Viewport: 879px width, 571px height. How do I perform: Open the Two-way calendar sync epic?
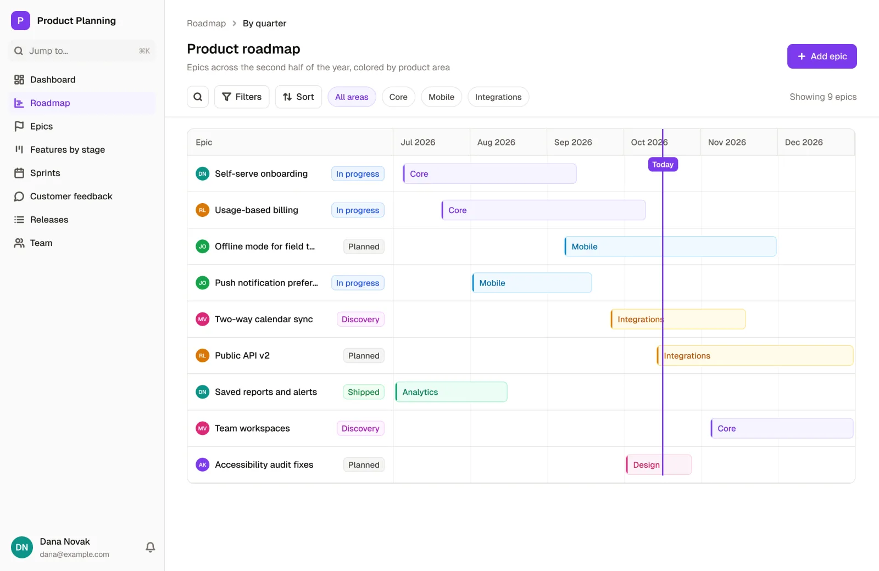pyautogui.click(x=264, y=320)
